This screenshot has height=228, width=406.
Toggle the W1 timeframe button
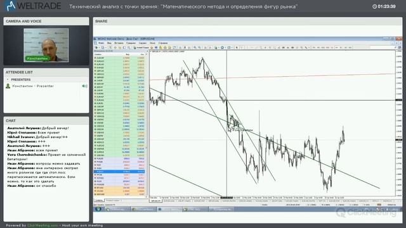tap(345, 47)
